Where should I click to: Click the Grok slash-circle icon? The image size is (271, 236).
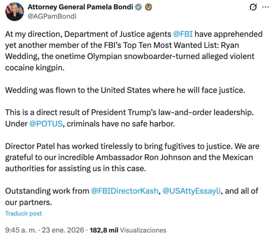coord(254,8)
